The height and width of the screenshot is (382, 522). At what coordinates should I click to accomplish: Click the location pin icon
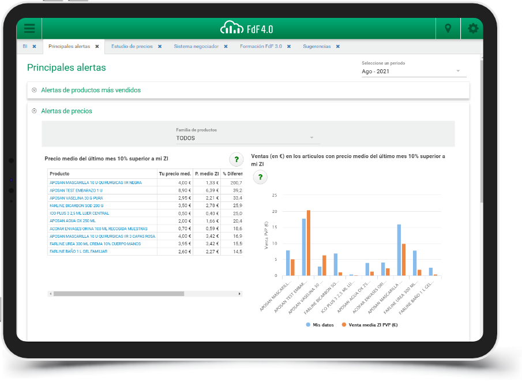pos(448,28)
